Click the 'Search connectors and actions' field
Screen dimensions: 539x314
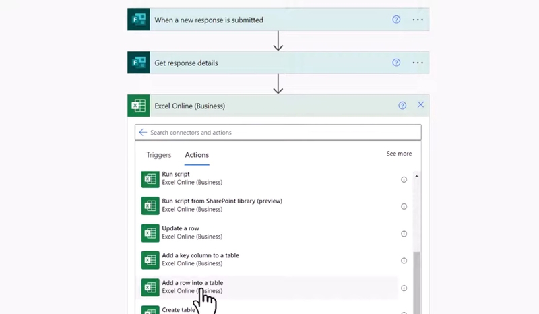pyautogui.click(x=278, y=133)
